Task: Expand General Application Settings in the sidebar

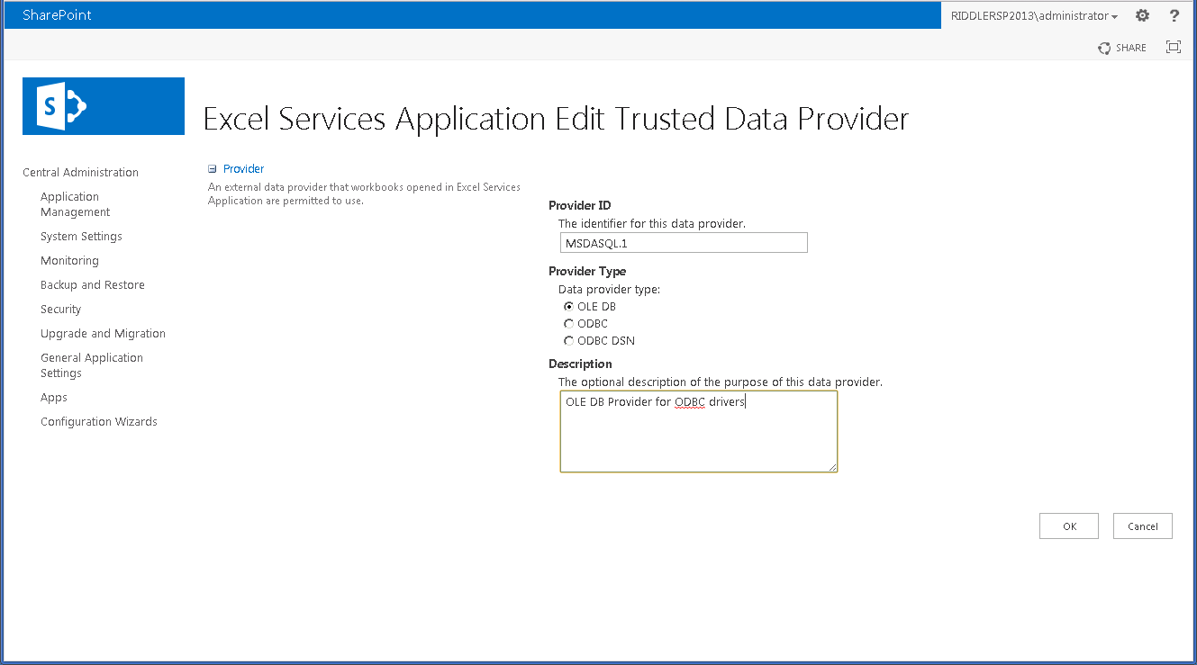Action: pos(91,364)
